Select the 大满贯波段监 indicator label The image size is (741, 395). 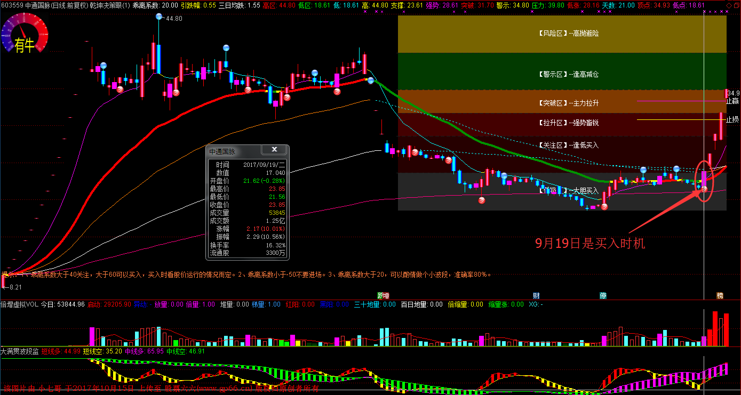pyautogui.click(x=20, y=351)
